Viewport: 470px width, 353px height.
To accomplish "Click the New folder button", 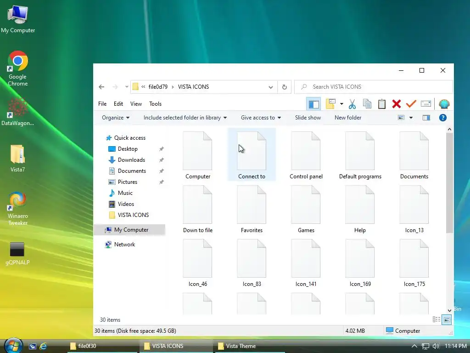I will click(348, 118).
